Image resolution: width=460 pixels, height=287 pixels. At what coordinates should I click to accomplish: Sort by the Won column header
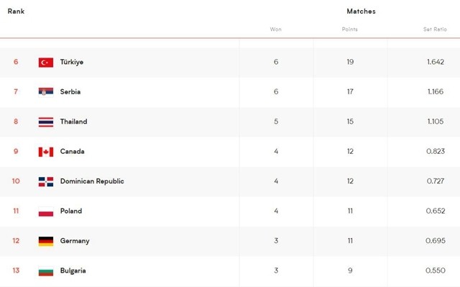point(276,29)
